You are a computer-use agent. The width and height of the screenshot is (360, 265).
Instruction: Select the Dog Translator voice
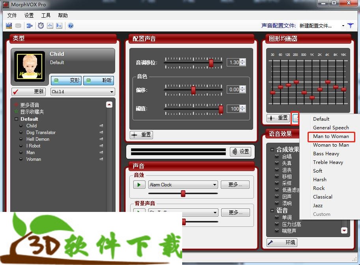pos(41,132)
